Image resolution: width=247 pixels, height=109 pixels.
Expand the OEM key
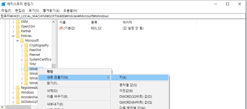tap(13, 22)
